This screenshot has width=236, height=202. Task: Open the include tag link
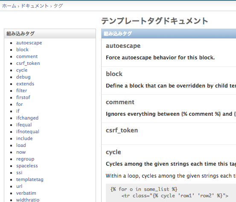[x=24, y=138]
